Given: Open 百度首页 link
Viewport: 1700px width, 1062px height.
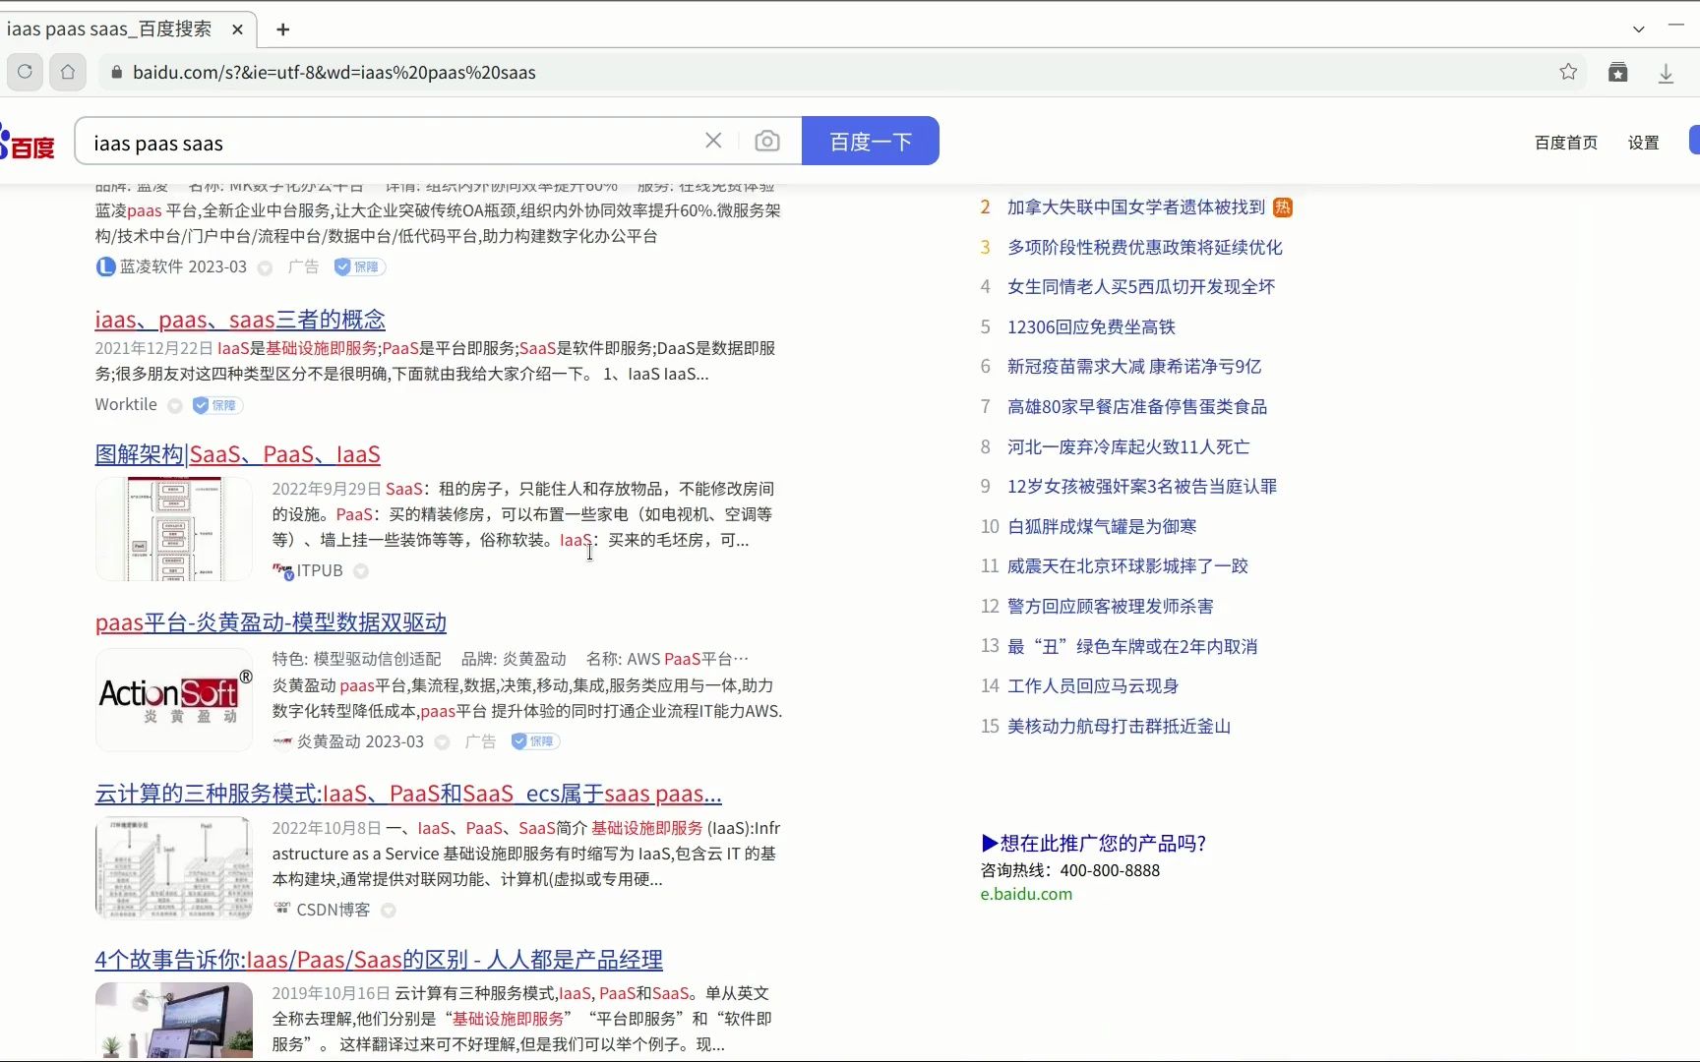Looking at the screenshot, I should pyautogui.click(x=1566, y=143).
